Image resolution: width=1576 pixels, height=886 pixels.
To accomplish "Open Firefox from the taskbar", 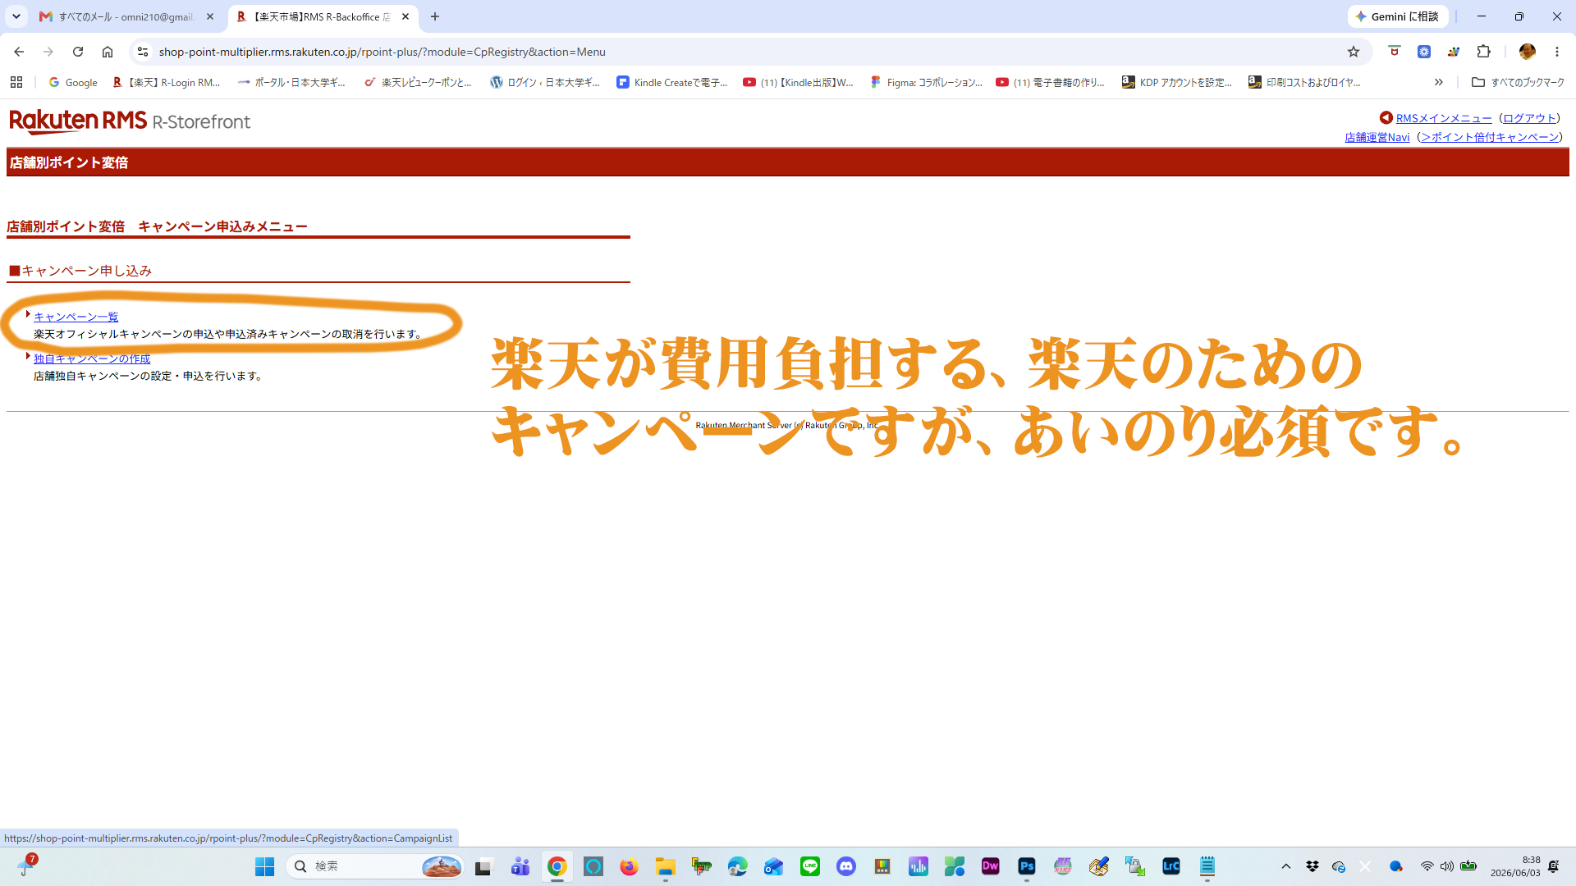I will click(630, 866).
